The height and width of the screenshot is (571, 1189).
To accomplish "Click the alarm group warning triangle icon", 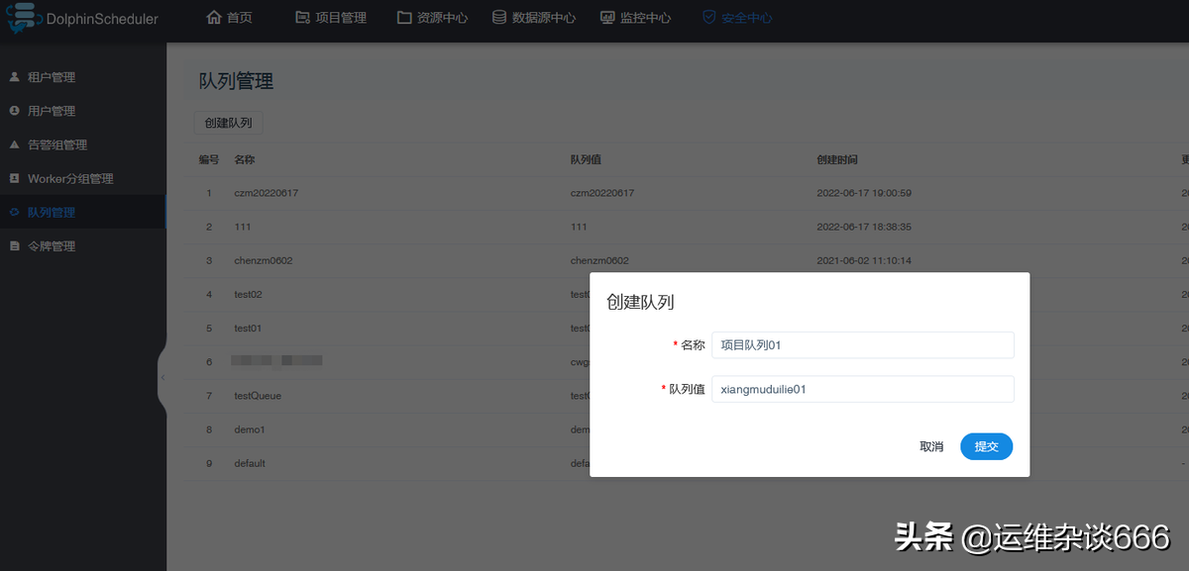I will (x=14, y=144).
